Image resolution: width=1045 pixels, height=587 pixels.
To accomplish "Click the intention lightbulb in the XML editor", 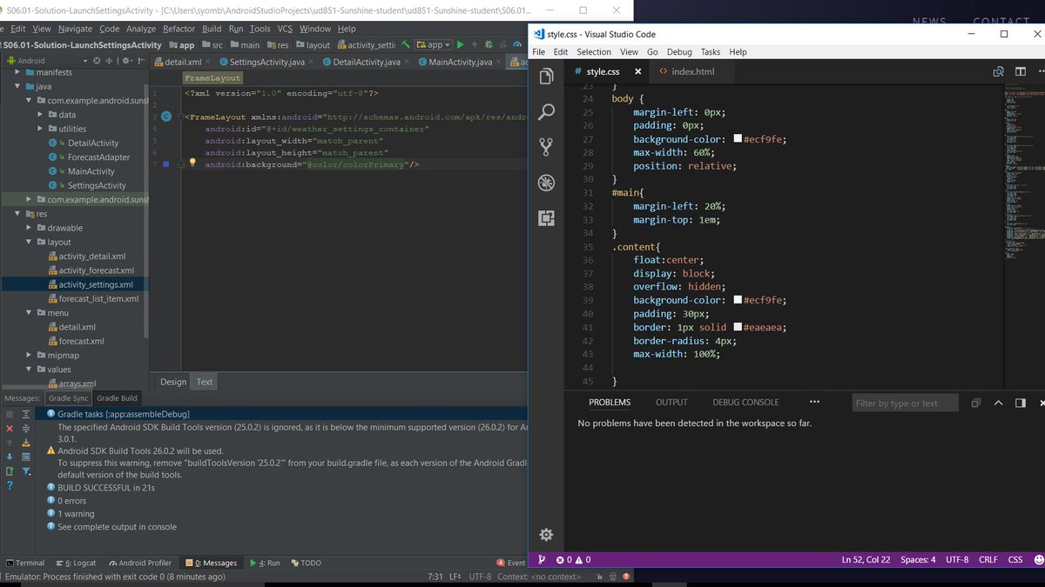I will [193, 163].
